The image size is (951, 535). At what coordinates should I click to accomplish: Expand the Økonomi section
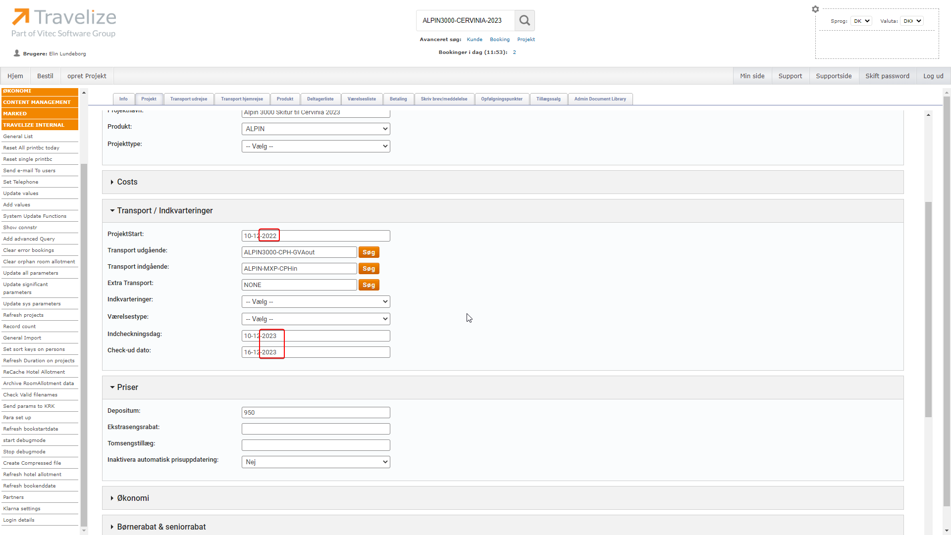click(133, 498)
